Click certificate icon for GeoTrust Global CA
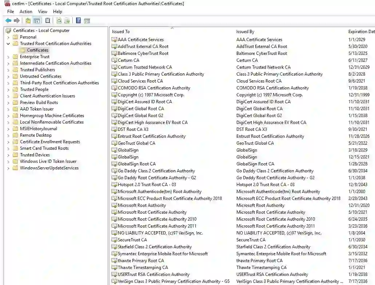 [x=114, y=143]
